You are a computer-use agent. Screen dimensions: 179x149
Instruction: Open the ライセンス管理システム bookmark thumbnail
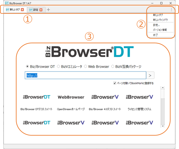139,97
